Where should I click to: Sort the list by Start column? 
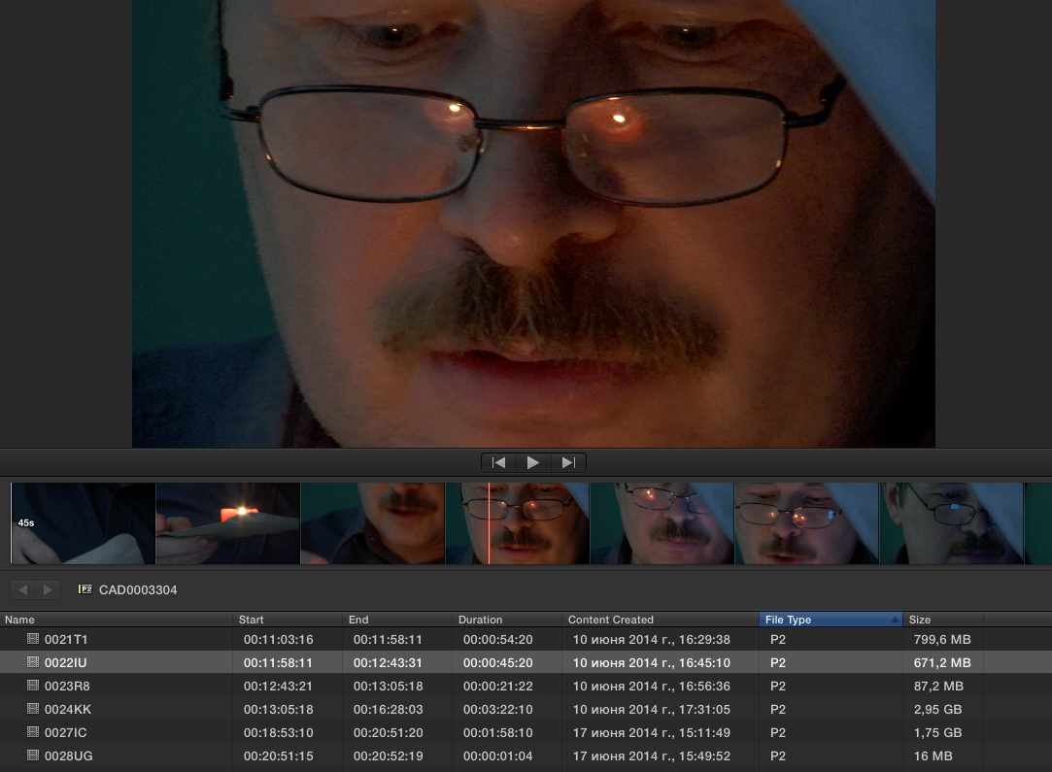pyautogui.click(x=288, y=620)
